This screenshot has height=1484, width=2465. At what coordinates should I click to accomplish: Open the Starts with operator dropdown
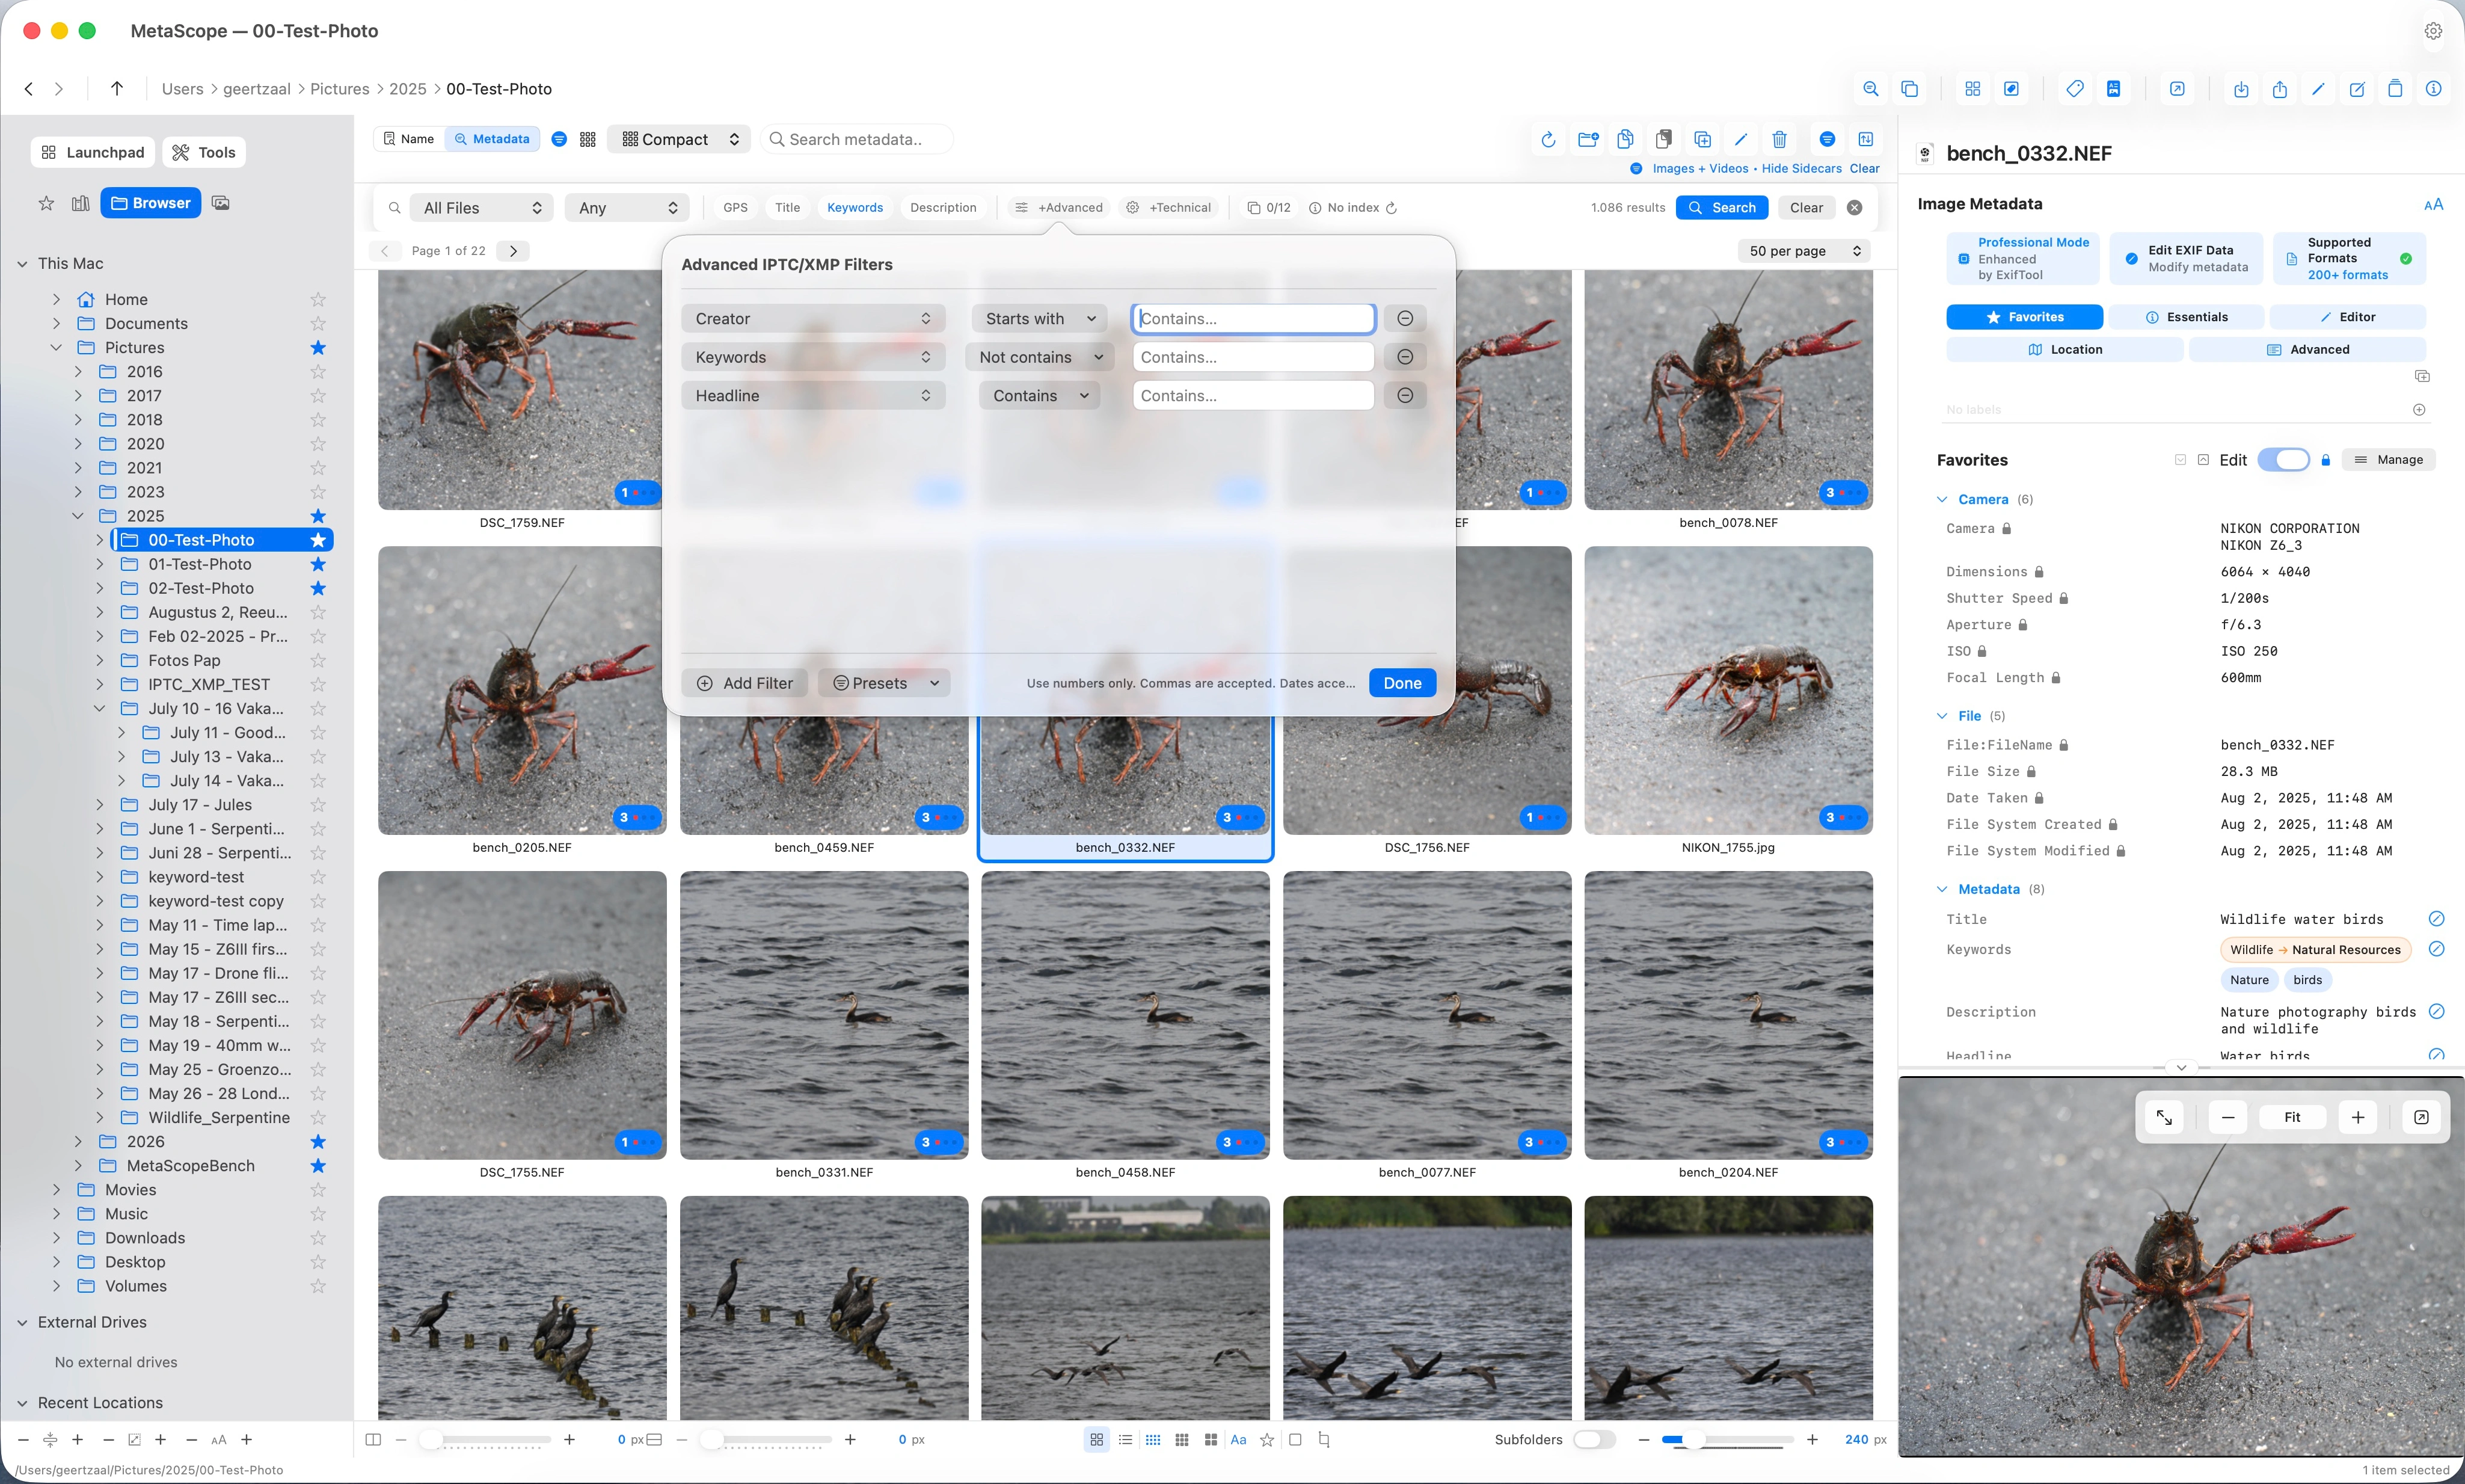coord(1040,318)
